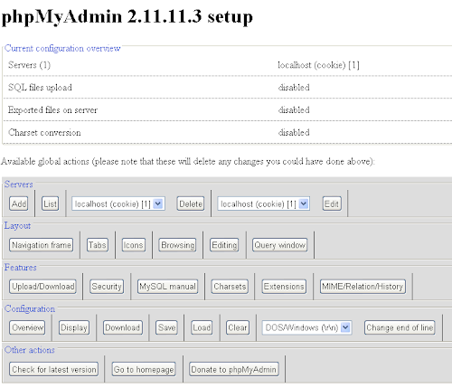This screenshot has width=452, height=388.
Task: Click 'disabled' value for Exported files on server
Action: pos(294,109)
